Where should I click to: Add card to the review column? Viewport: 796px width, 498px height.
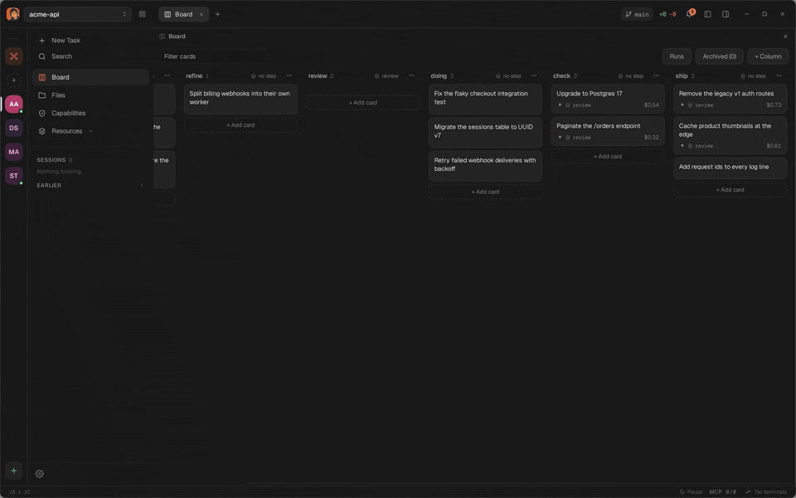363,103
